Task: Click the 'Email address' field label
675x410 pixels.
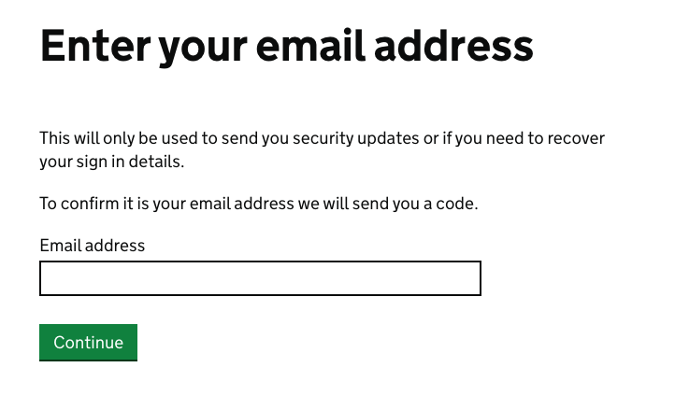Action: 93,246
